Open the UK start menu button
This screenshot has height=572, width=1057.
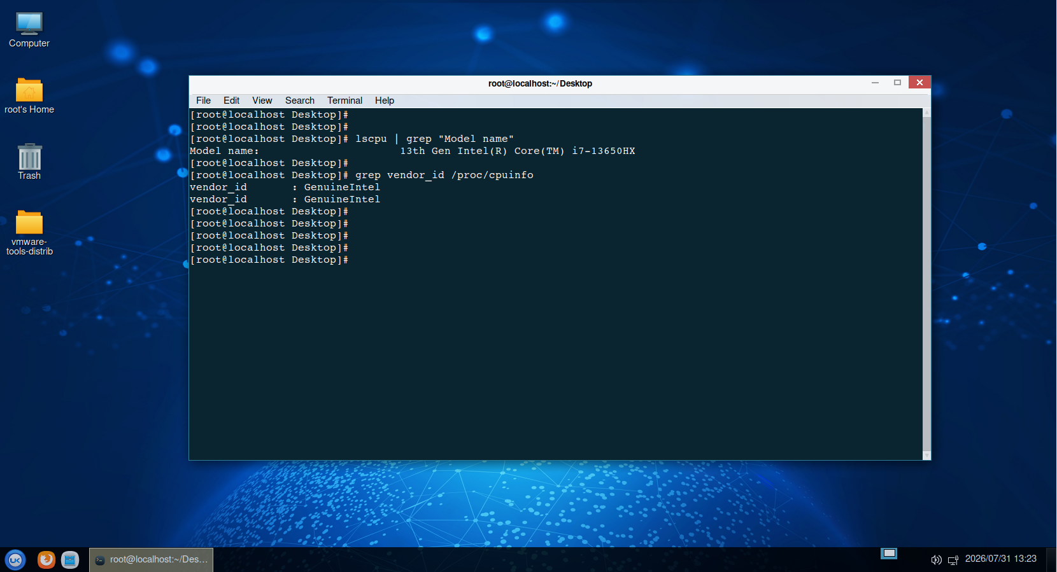(15, 560)
